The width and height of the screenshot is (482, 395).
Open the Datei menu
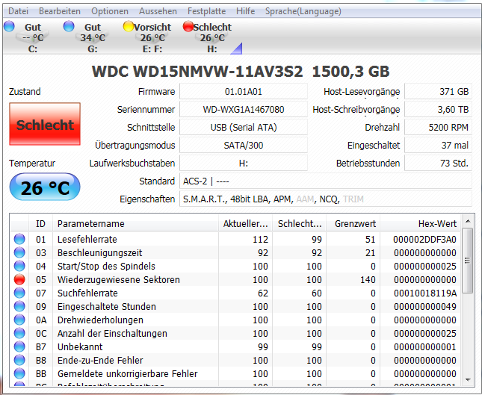pyautogui.click(x=18, y=11)
